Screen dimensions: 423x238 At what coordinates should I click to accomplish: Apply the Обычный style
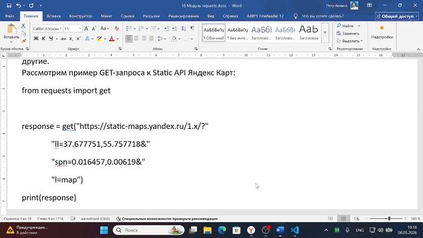tap(213, 33)
